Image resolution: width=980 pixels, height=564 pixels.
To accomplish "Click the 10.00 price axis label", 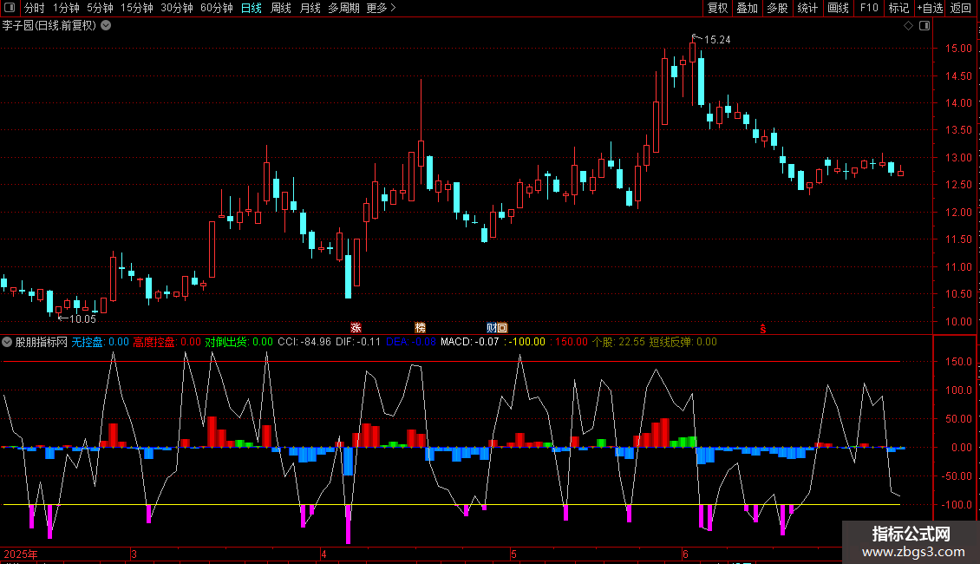I will coord(958,321).
